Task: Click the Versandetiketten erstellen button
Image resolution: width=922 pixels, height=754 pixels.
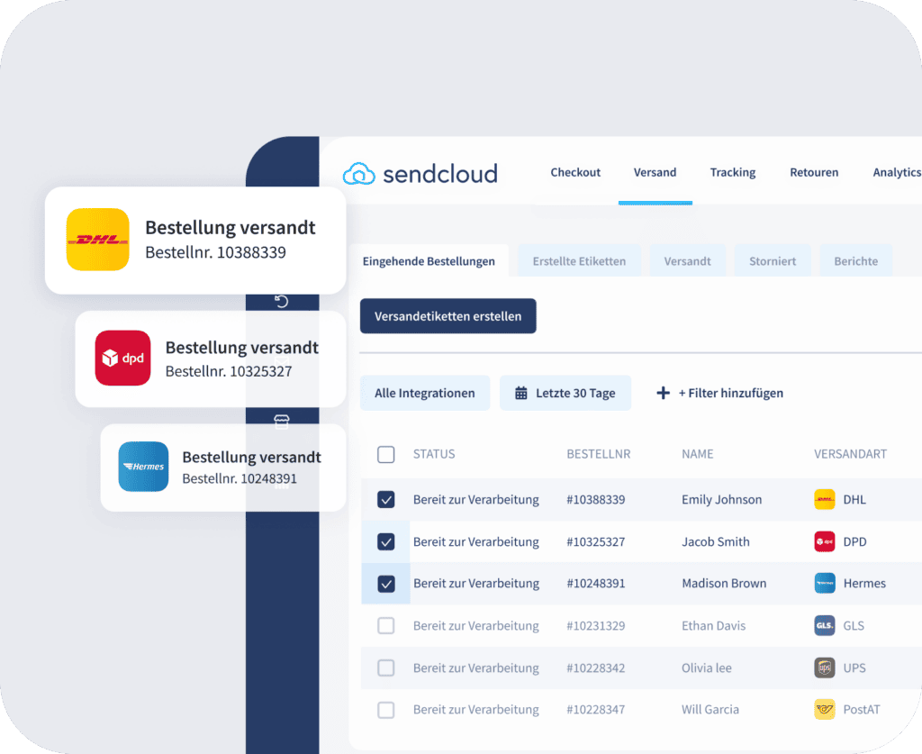Action: 447,317
